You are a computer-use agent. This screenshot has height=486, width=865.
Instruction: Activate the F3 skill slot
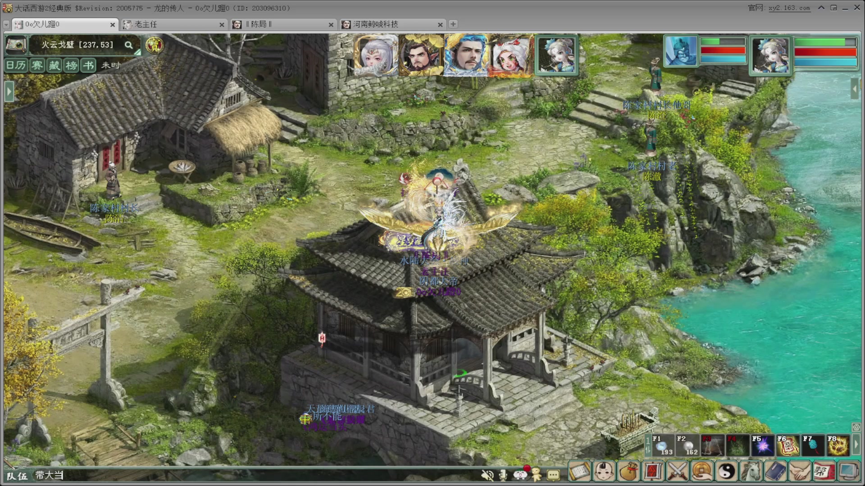[x=713, y=445]
